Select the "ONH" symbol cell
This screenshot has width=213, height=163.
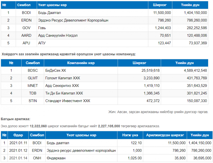(x=37, y=158)
